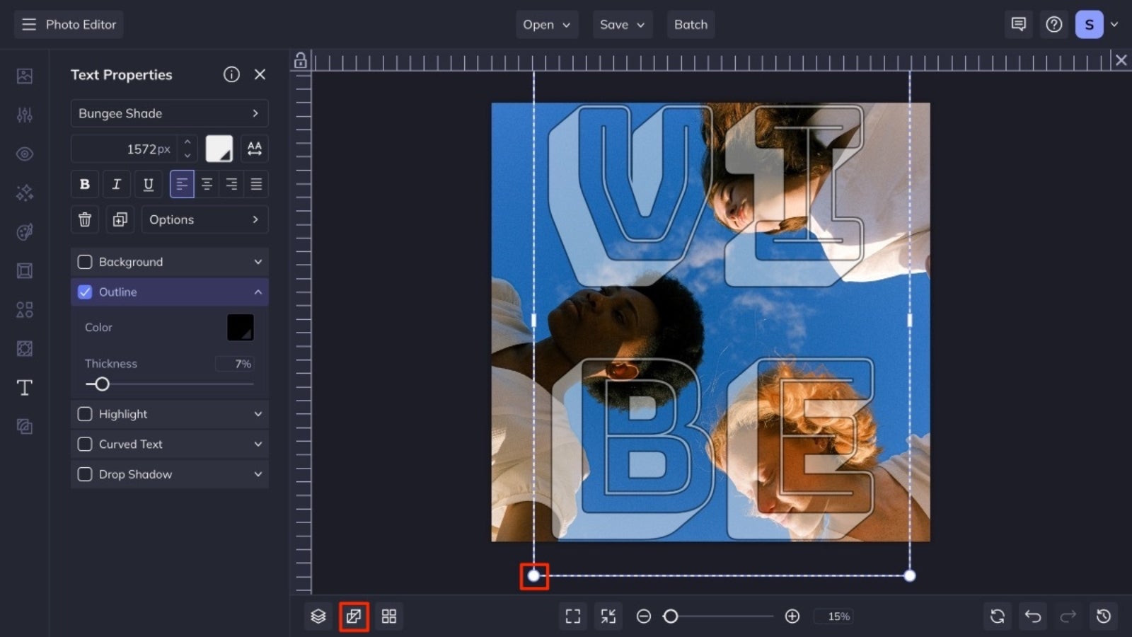Viewport: 1132px width, 637px height.
Task: Select the Effects sparkle icon in sidebar
Action: click(x=24, y=193)
